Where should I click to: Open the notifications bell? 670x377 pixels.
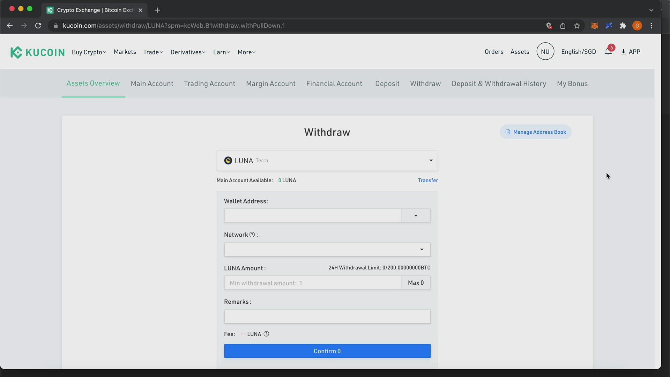[609, 52]
